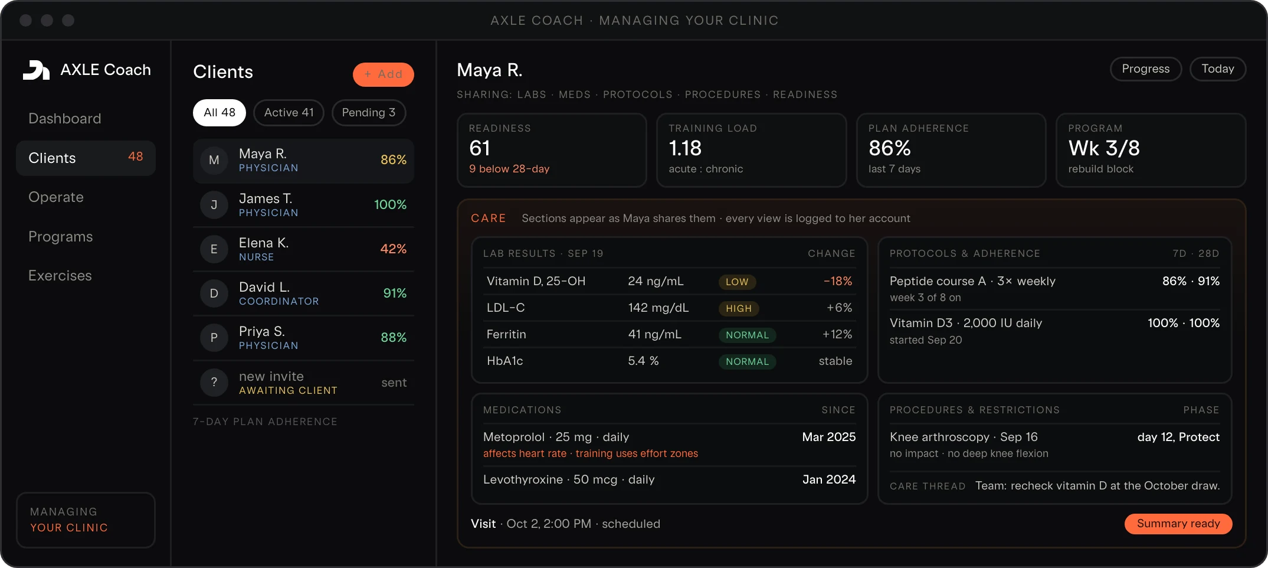1268x568 pixels.
Task: Click the new invite sent status
Action: [x=394, y=383]
